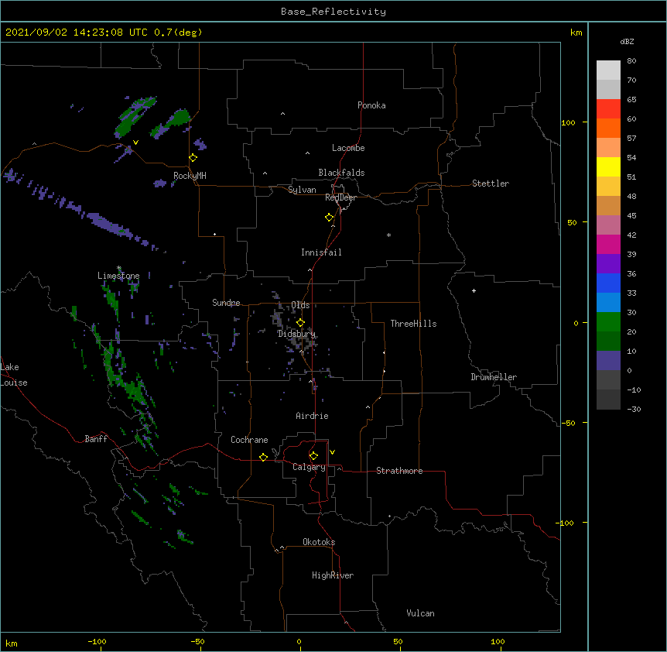The image size is (667, 652).
Task: Click the 50 tick on right km axis
Action: point(572,222)
